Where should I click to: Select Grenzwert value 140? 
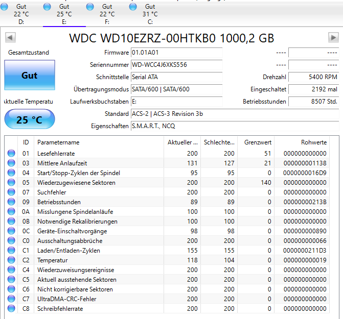[266, 183]
